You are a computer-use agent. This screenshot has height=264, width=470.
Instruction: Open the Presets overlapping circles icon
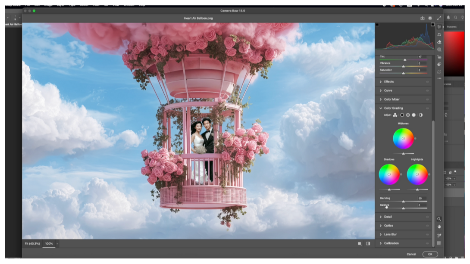(439, 64)
